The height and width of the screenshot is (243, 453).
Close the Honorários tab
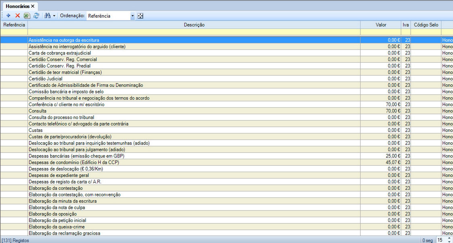(33, 6)
